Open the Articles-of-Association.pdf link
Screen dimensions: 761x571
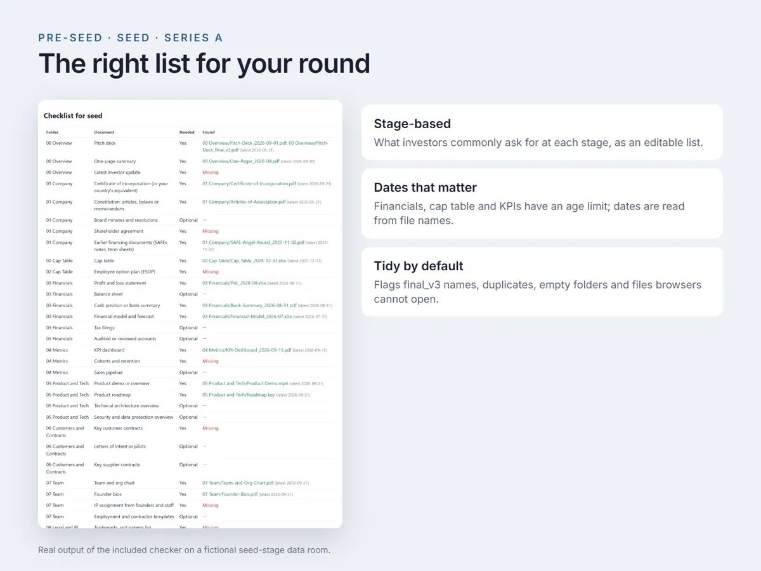(244, 202)
